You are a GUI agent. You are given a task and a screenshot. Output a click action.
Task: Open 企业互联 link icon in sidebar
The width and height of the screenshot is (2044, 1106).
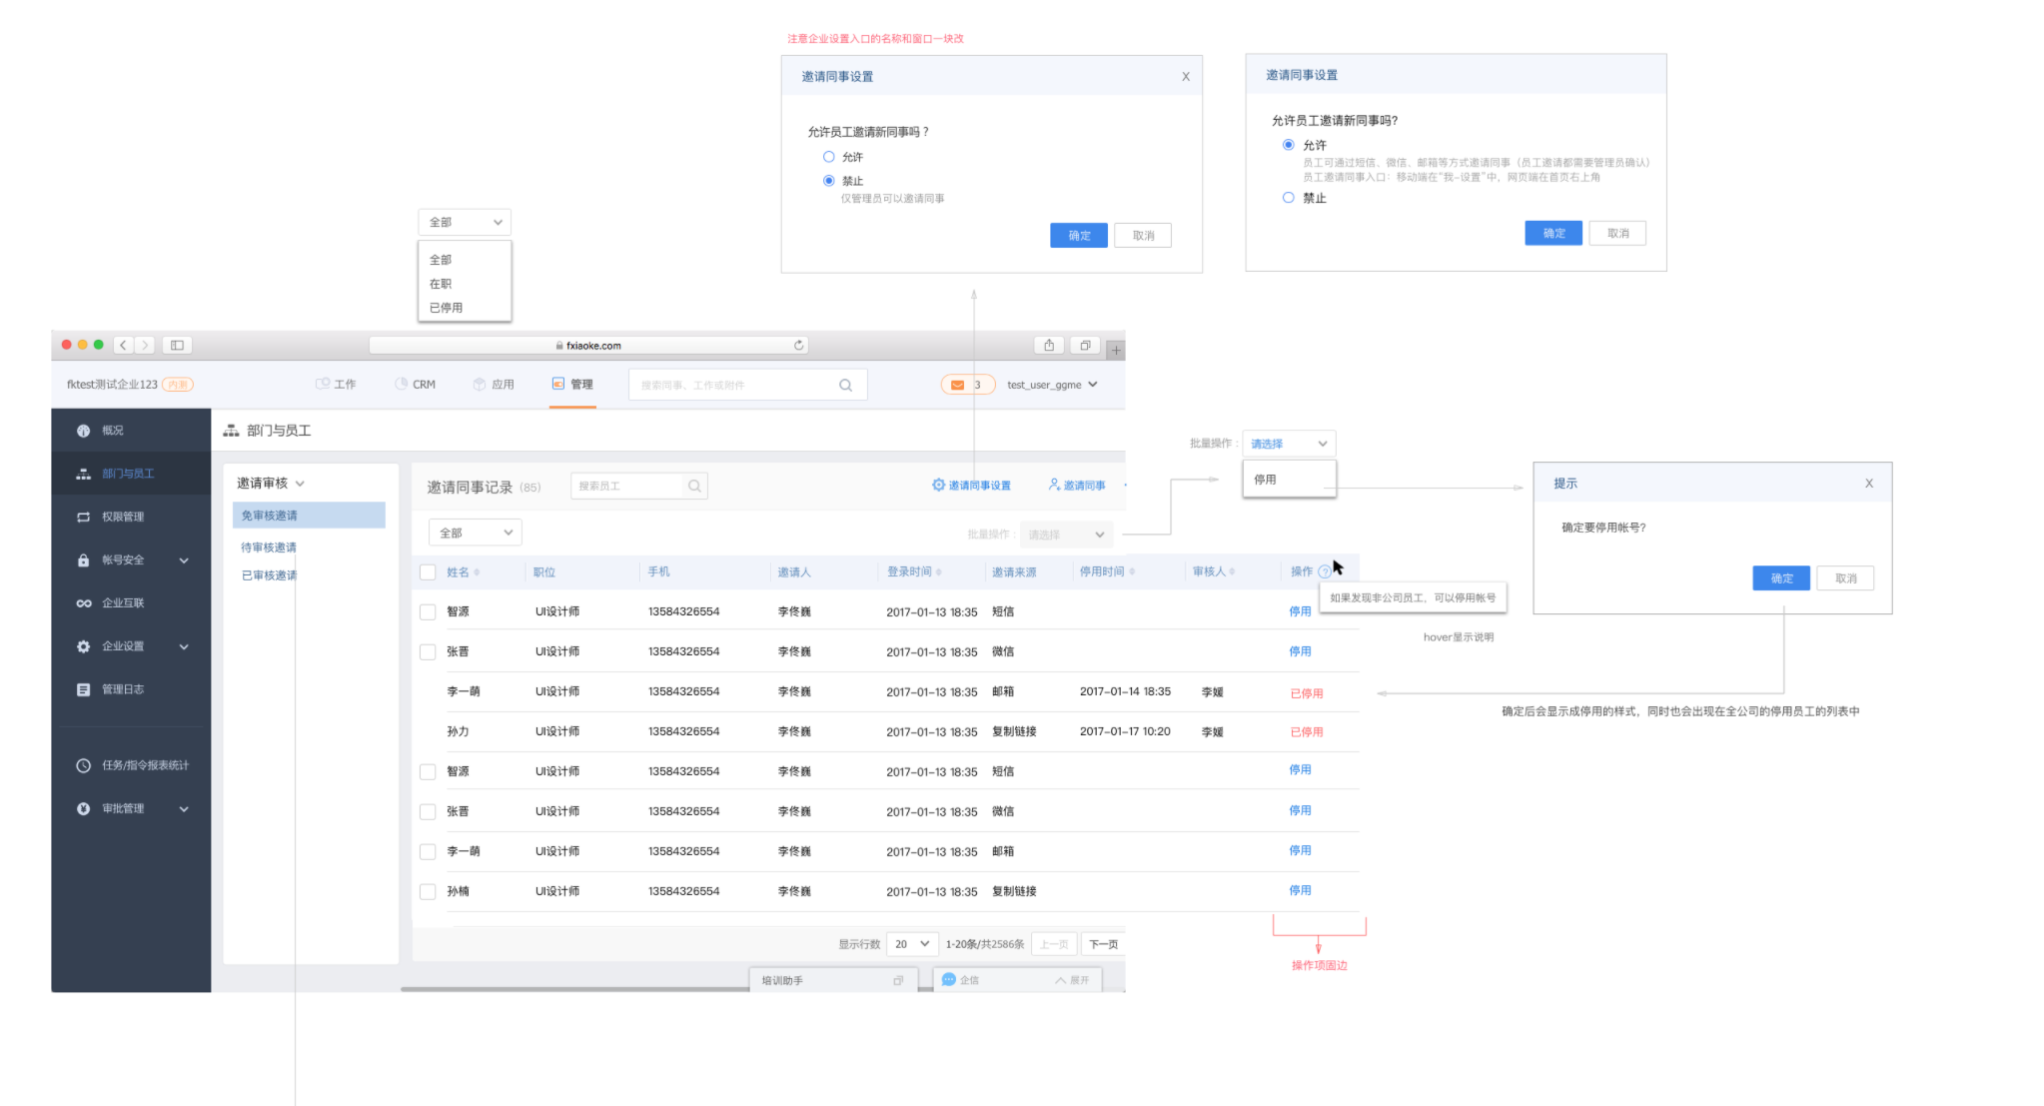click(83, 603)
